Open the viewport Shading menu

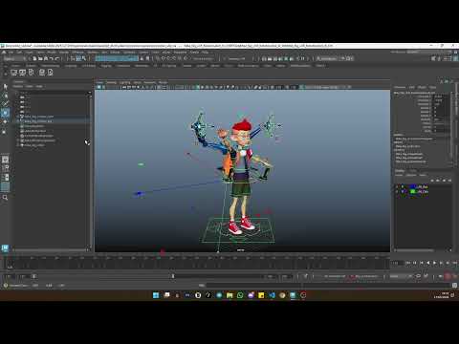(x=111, y=82)
